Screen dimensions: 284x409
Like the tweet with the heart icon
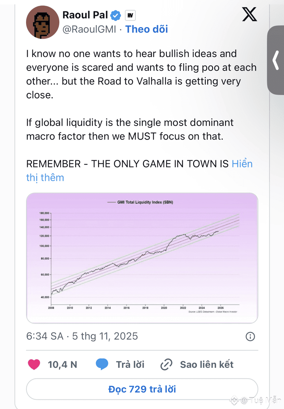34,364
